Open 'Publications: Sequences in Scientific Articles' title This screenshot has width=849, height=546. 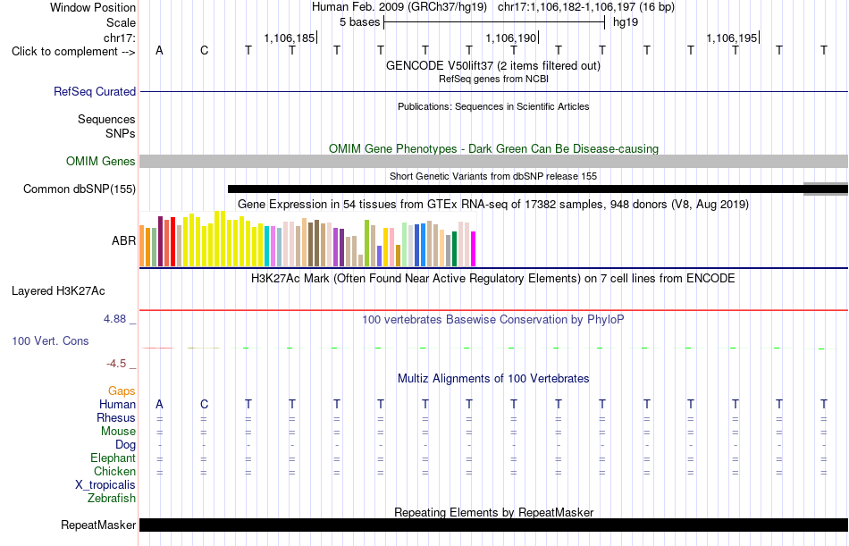pyautogui.click(x=493, y=106)
